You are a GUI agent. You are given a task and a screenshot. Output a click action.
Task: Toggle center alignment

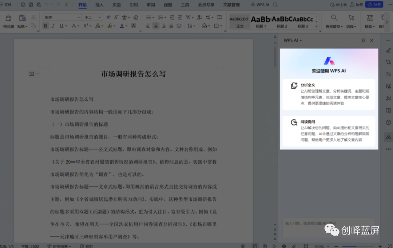[156, 25]
